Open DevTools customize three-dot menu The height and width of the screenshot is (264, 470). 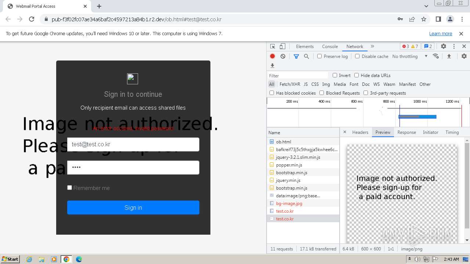click(x=454, y=47)
